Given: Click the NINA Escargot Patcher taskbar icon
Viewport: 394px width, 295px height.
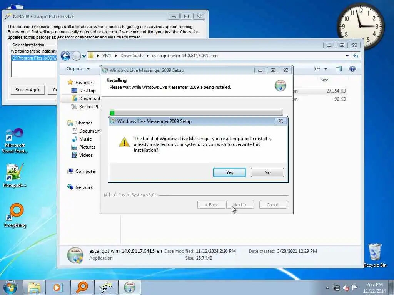Looking at the screenshot, I should point(105,287).
